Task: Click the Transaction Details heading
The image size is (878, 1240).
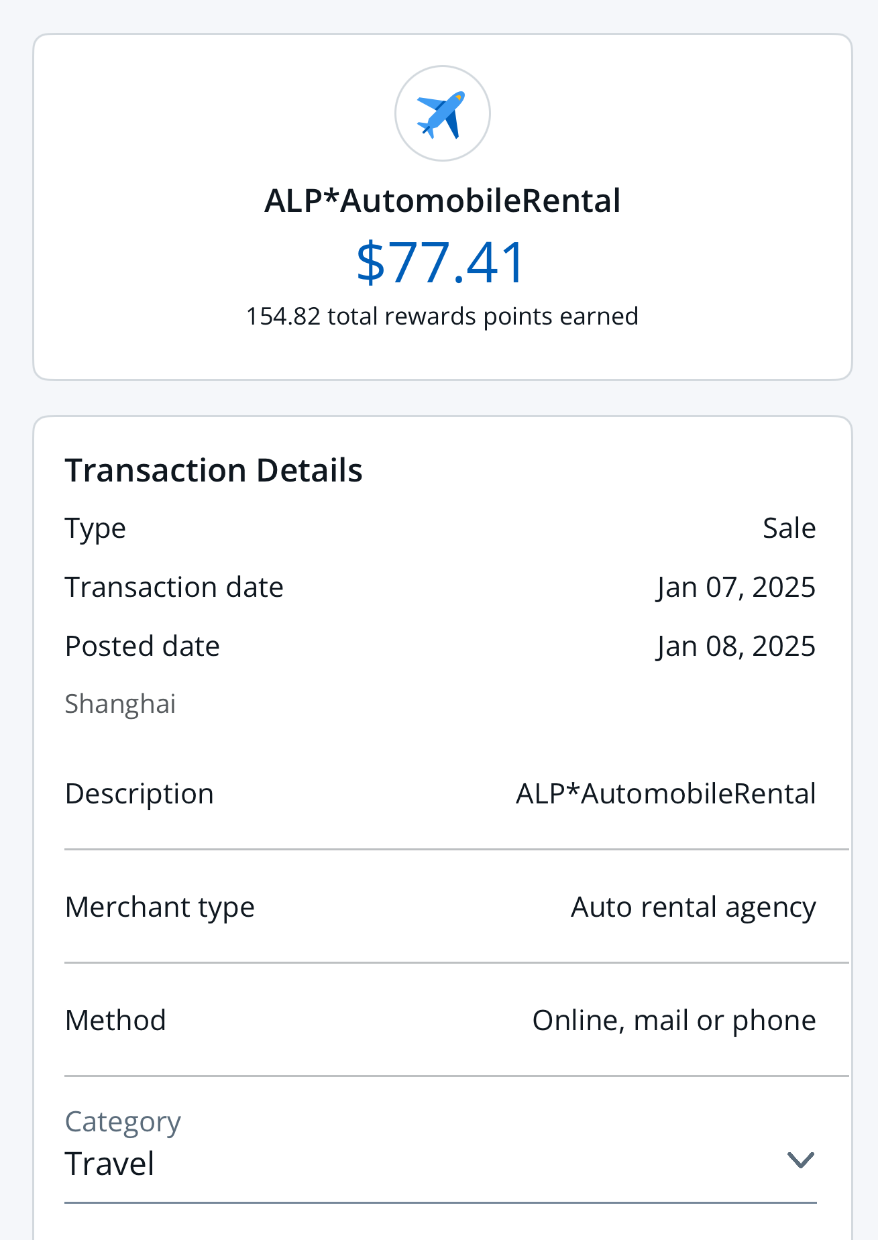Action: coord(214,470)
